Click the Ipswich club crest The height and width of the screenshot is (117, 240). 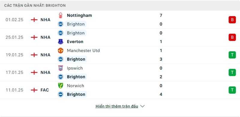[x=61, y=68]
